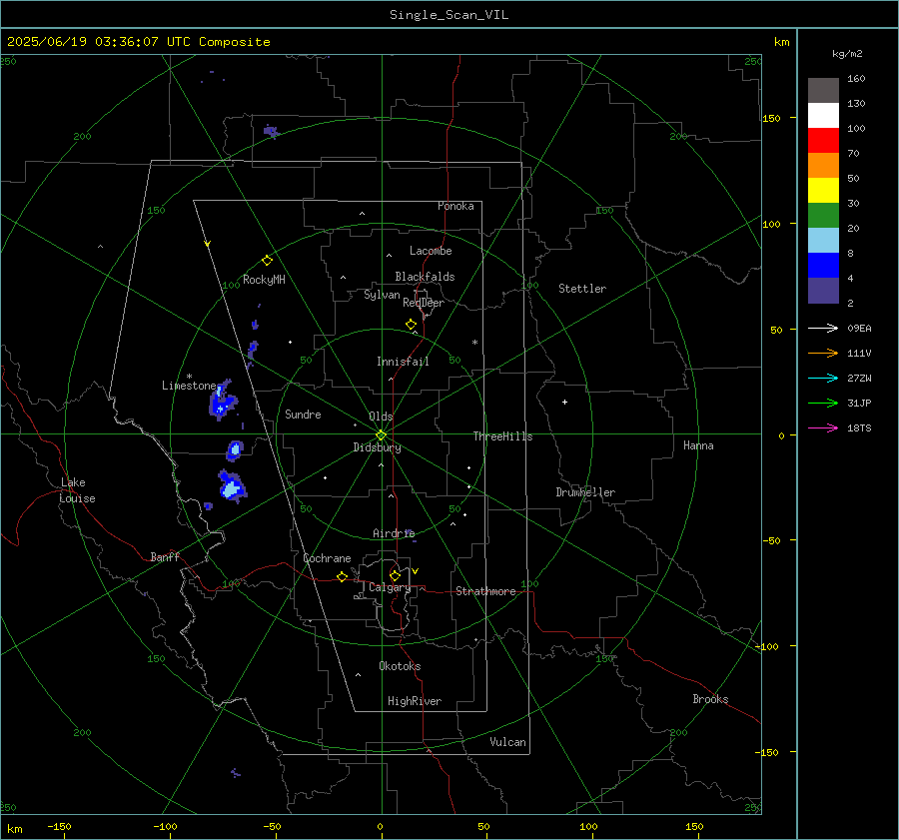Click the purple 2-4 legend swatch
Viewport: 899px width, 840px height.
point(823,290)
